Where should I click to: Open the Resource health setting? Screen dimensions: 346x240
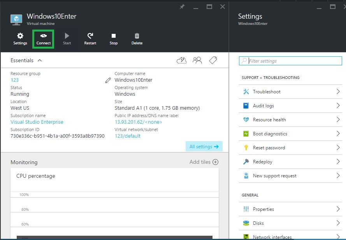tap(290, 119)
